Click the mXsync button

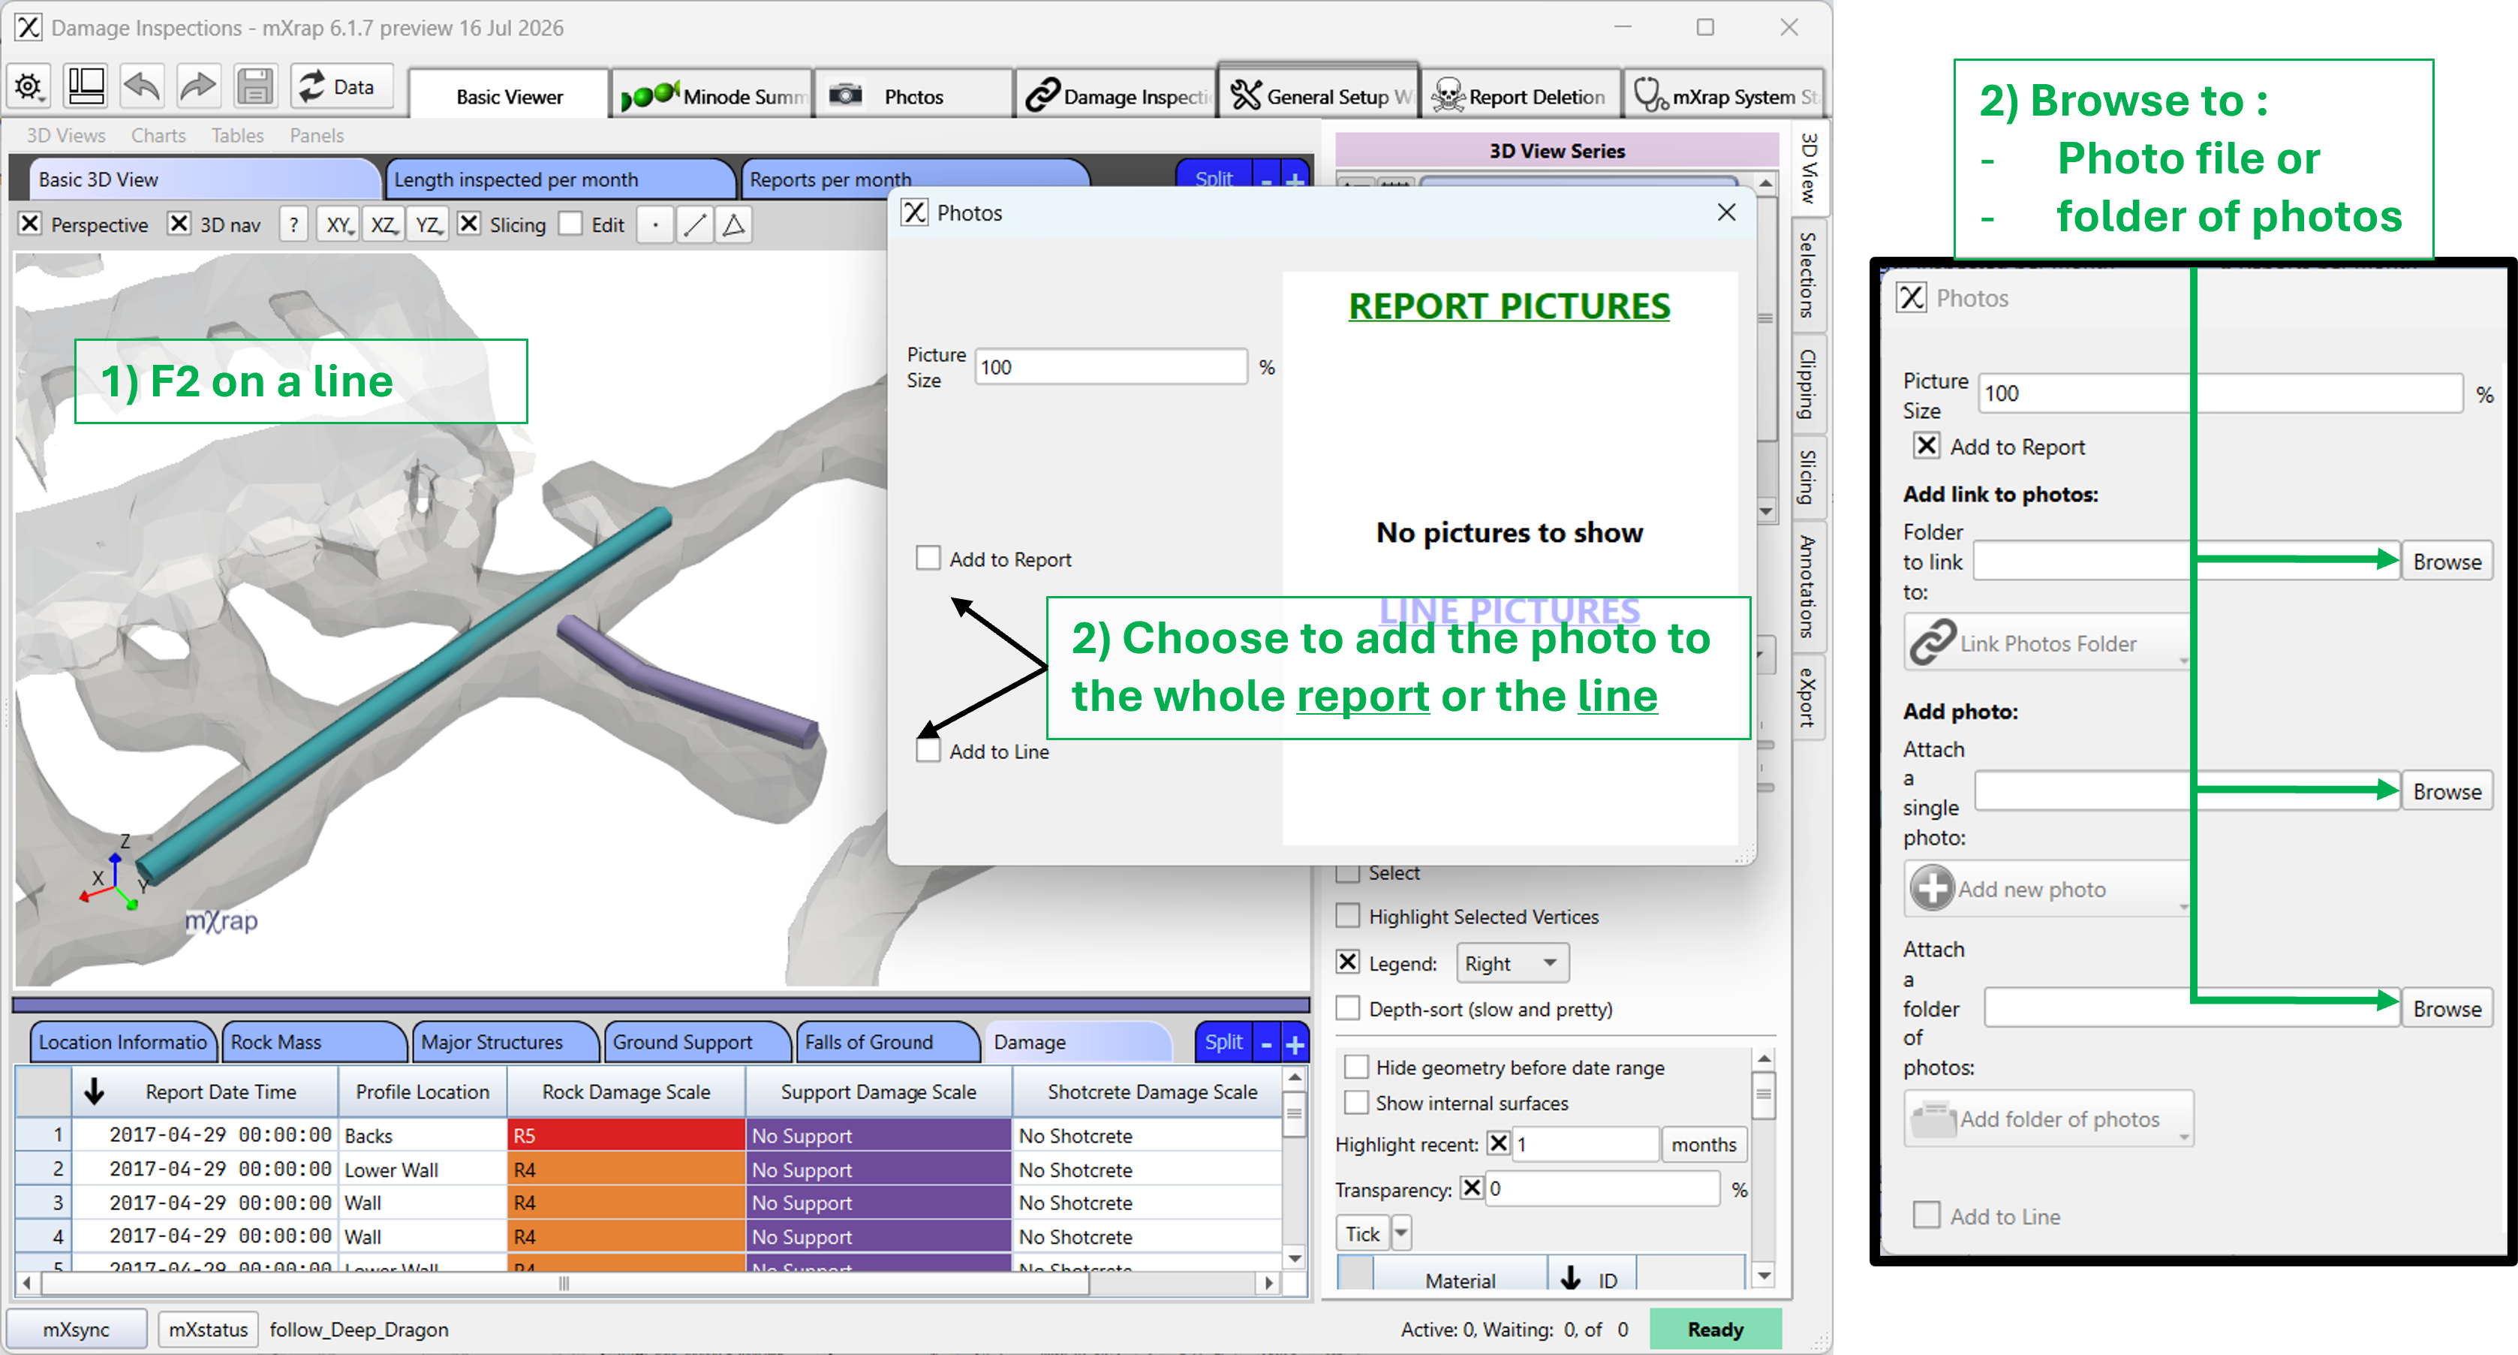point(77,1329)
